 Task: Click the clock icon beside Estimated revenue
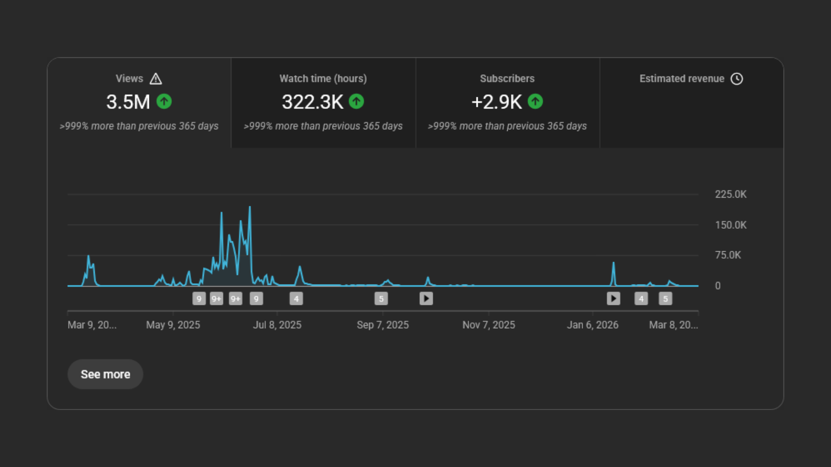point(737,79)
